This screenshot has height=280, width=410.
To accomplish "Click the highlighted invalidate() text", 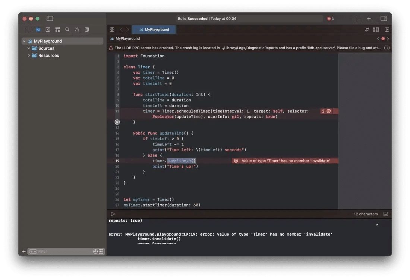I will pos(181,161).
